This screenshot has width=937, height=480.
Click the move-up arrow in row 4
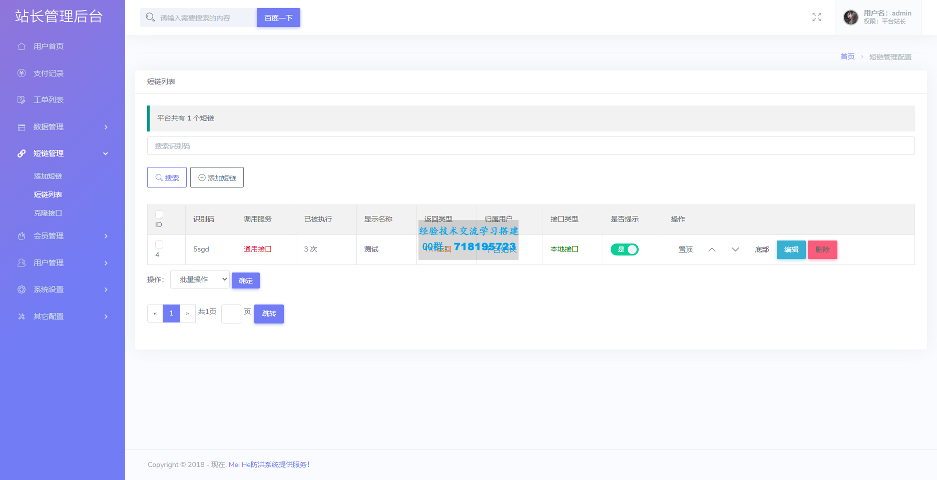[x=712, y=249]
